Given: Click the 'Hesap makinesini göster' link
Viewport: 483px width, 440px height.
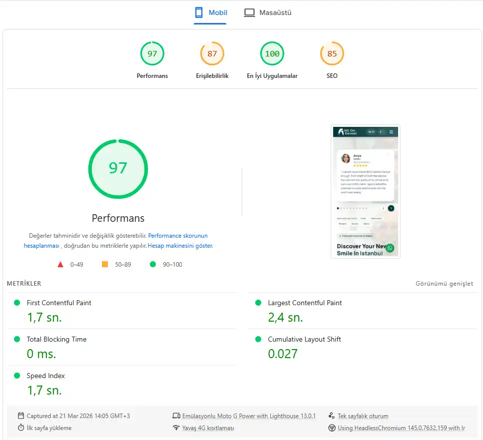Looking at the screenshot, I should point(181,245).
